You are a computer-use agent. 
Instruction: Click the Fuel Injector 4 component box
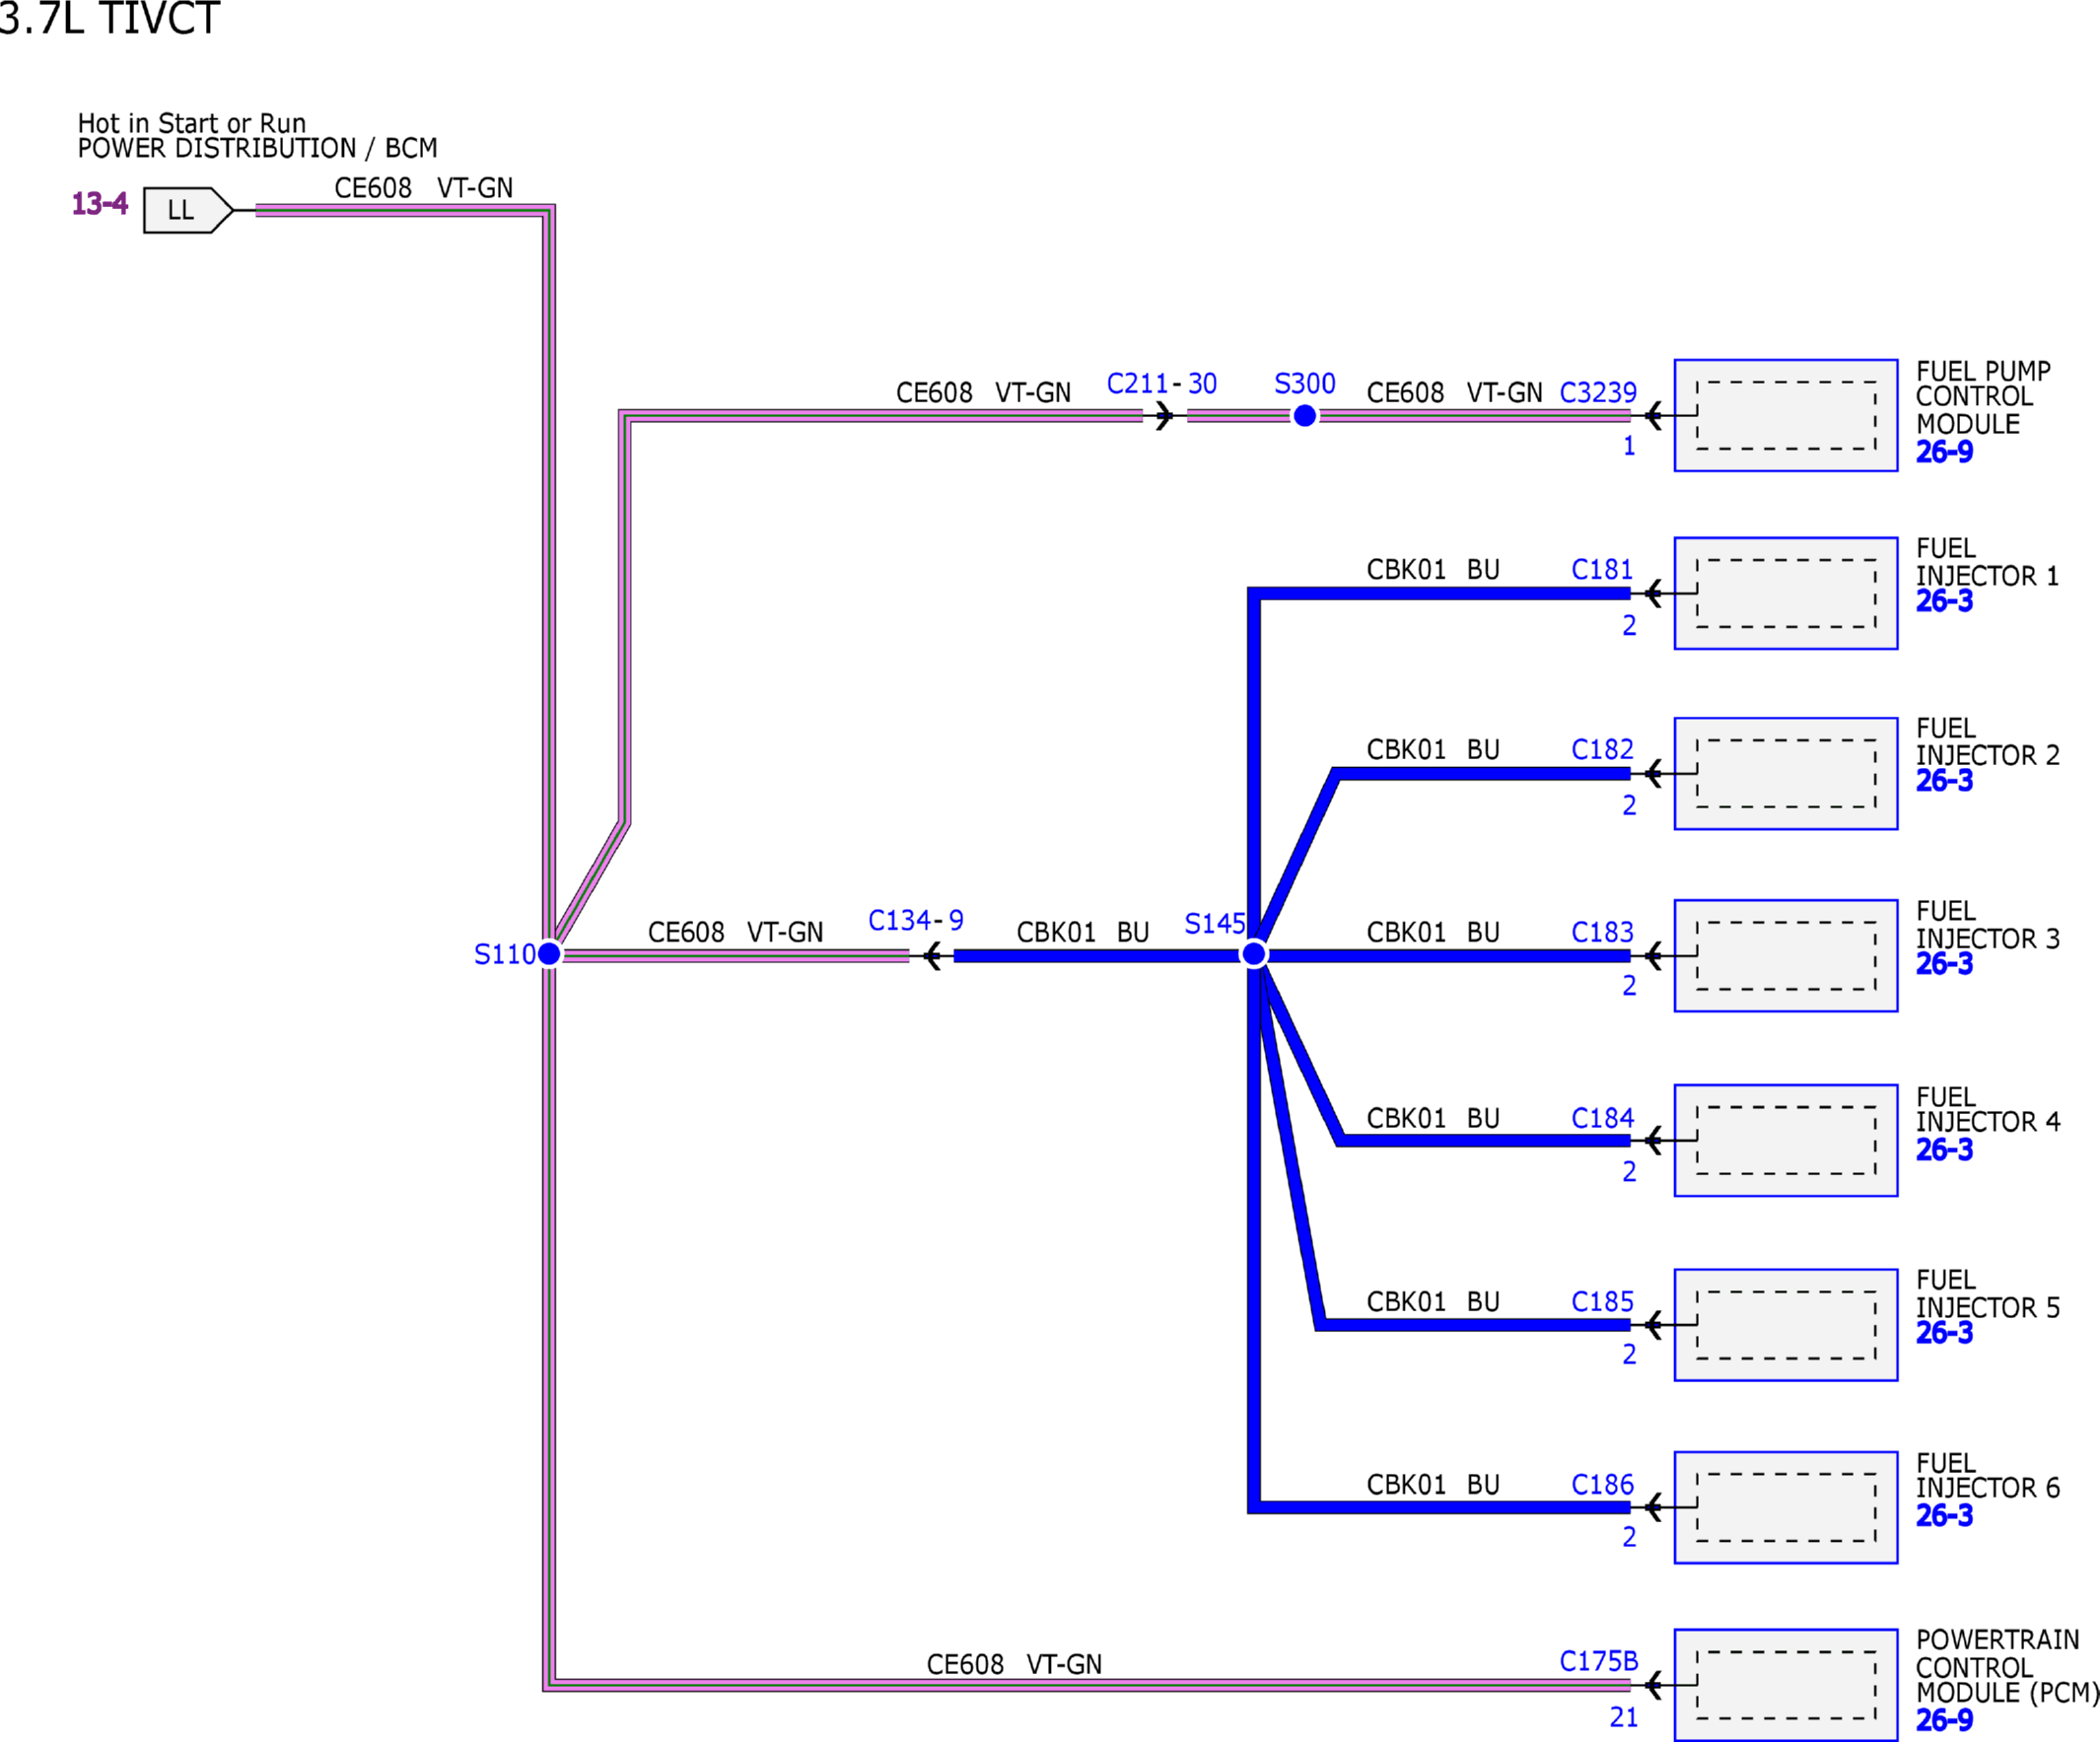(1786, 1140)
